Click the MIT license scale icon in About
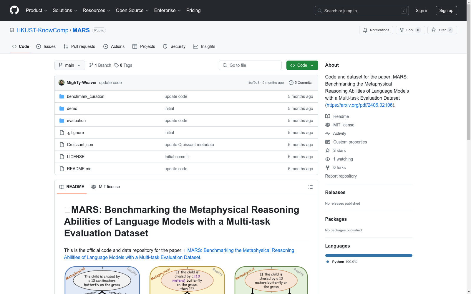This screenshot has height=294, width=471. 328,125
